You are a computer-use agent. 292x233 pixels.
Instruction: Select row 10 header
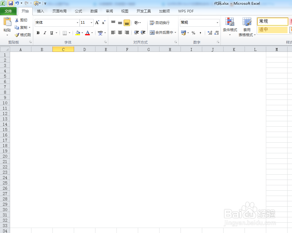[x=5, y=103]
